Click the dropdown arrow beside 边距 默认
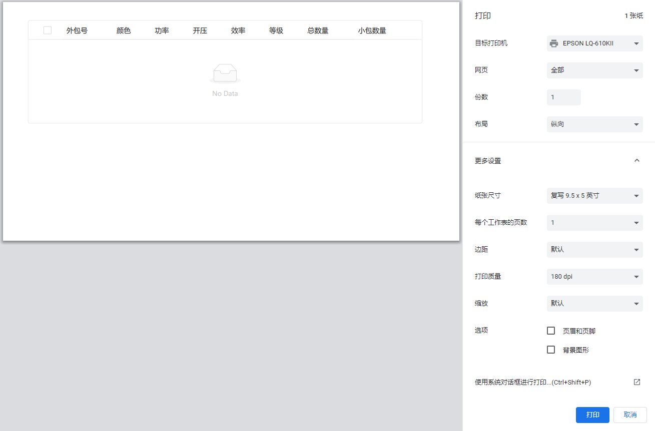Screen dimensions: 655x431 [636, 249]
